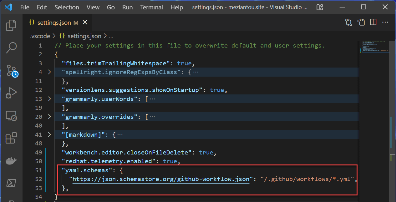Open the Customize Layout icon
Screen dimensions: 396x202
[x=319, y=7]
